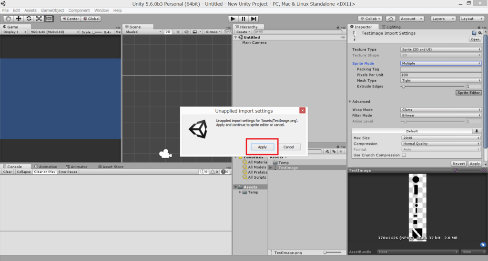Click the Unity logo in dialog
Screen dimensions: 488x261
tap(198, 129)
